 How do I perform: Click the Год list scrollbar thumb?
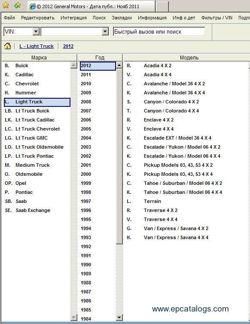(x=119, y=156)
